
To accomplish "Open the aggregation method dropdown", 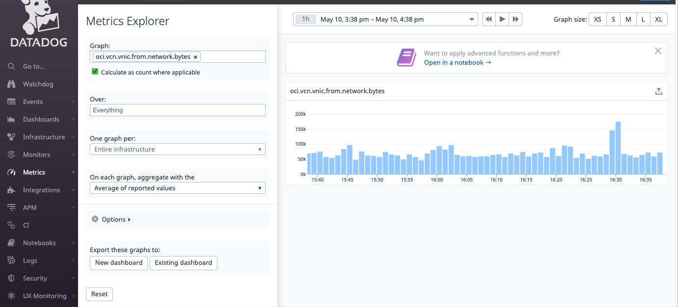I will point(177,188).
